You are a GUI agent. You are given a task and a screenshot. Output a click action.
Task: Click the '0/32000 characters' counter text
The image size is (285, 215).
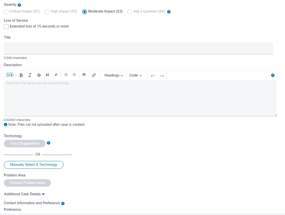[17, 120]
